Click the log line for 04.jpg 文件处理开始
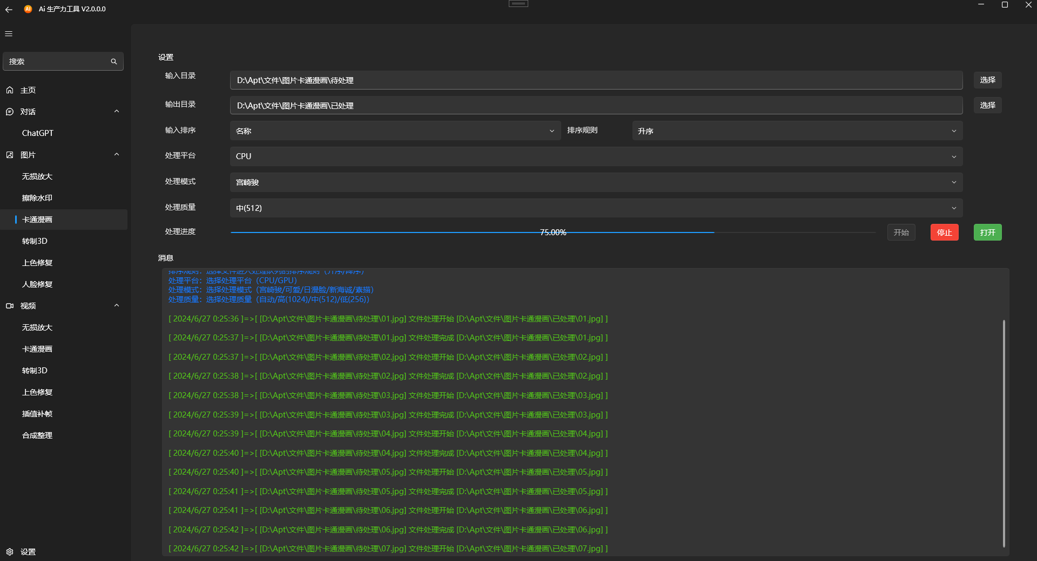 [x=388, y=434]
